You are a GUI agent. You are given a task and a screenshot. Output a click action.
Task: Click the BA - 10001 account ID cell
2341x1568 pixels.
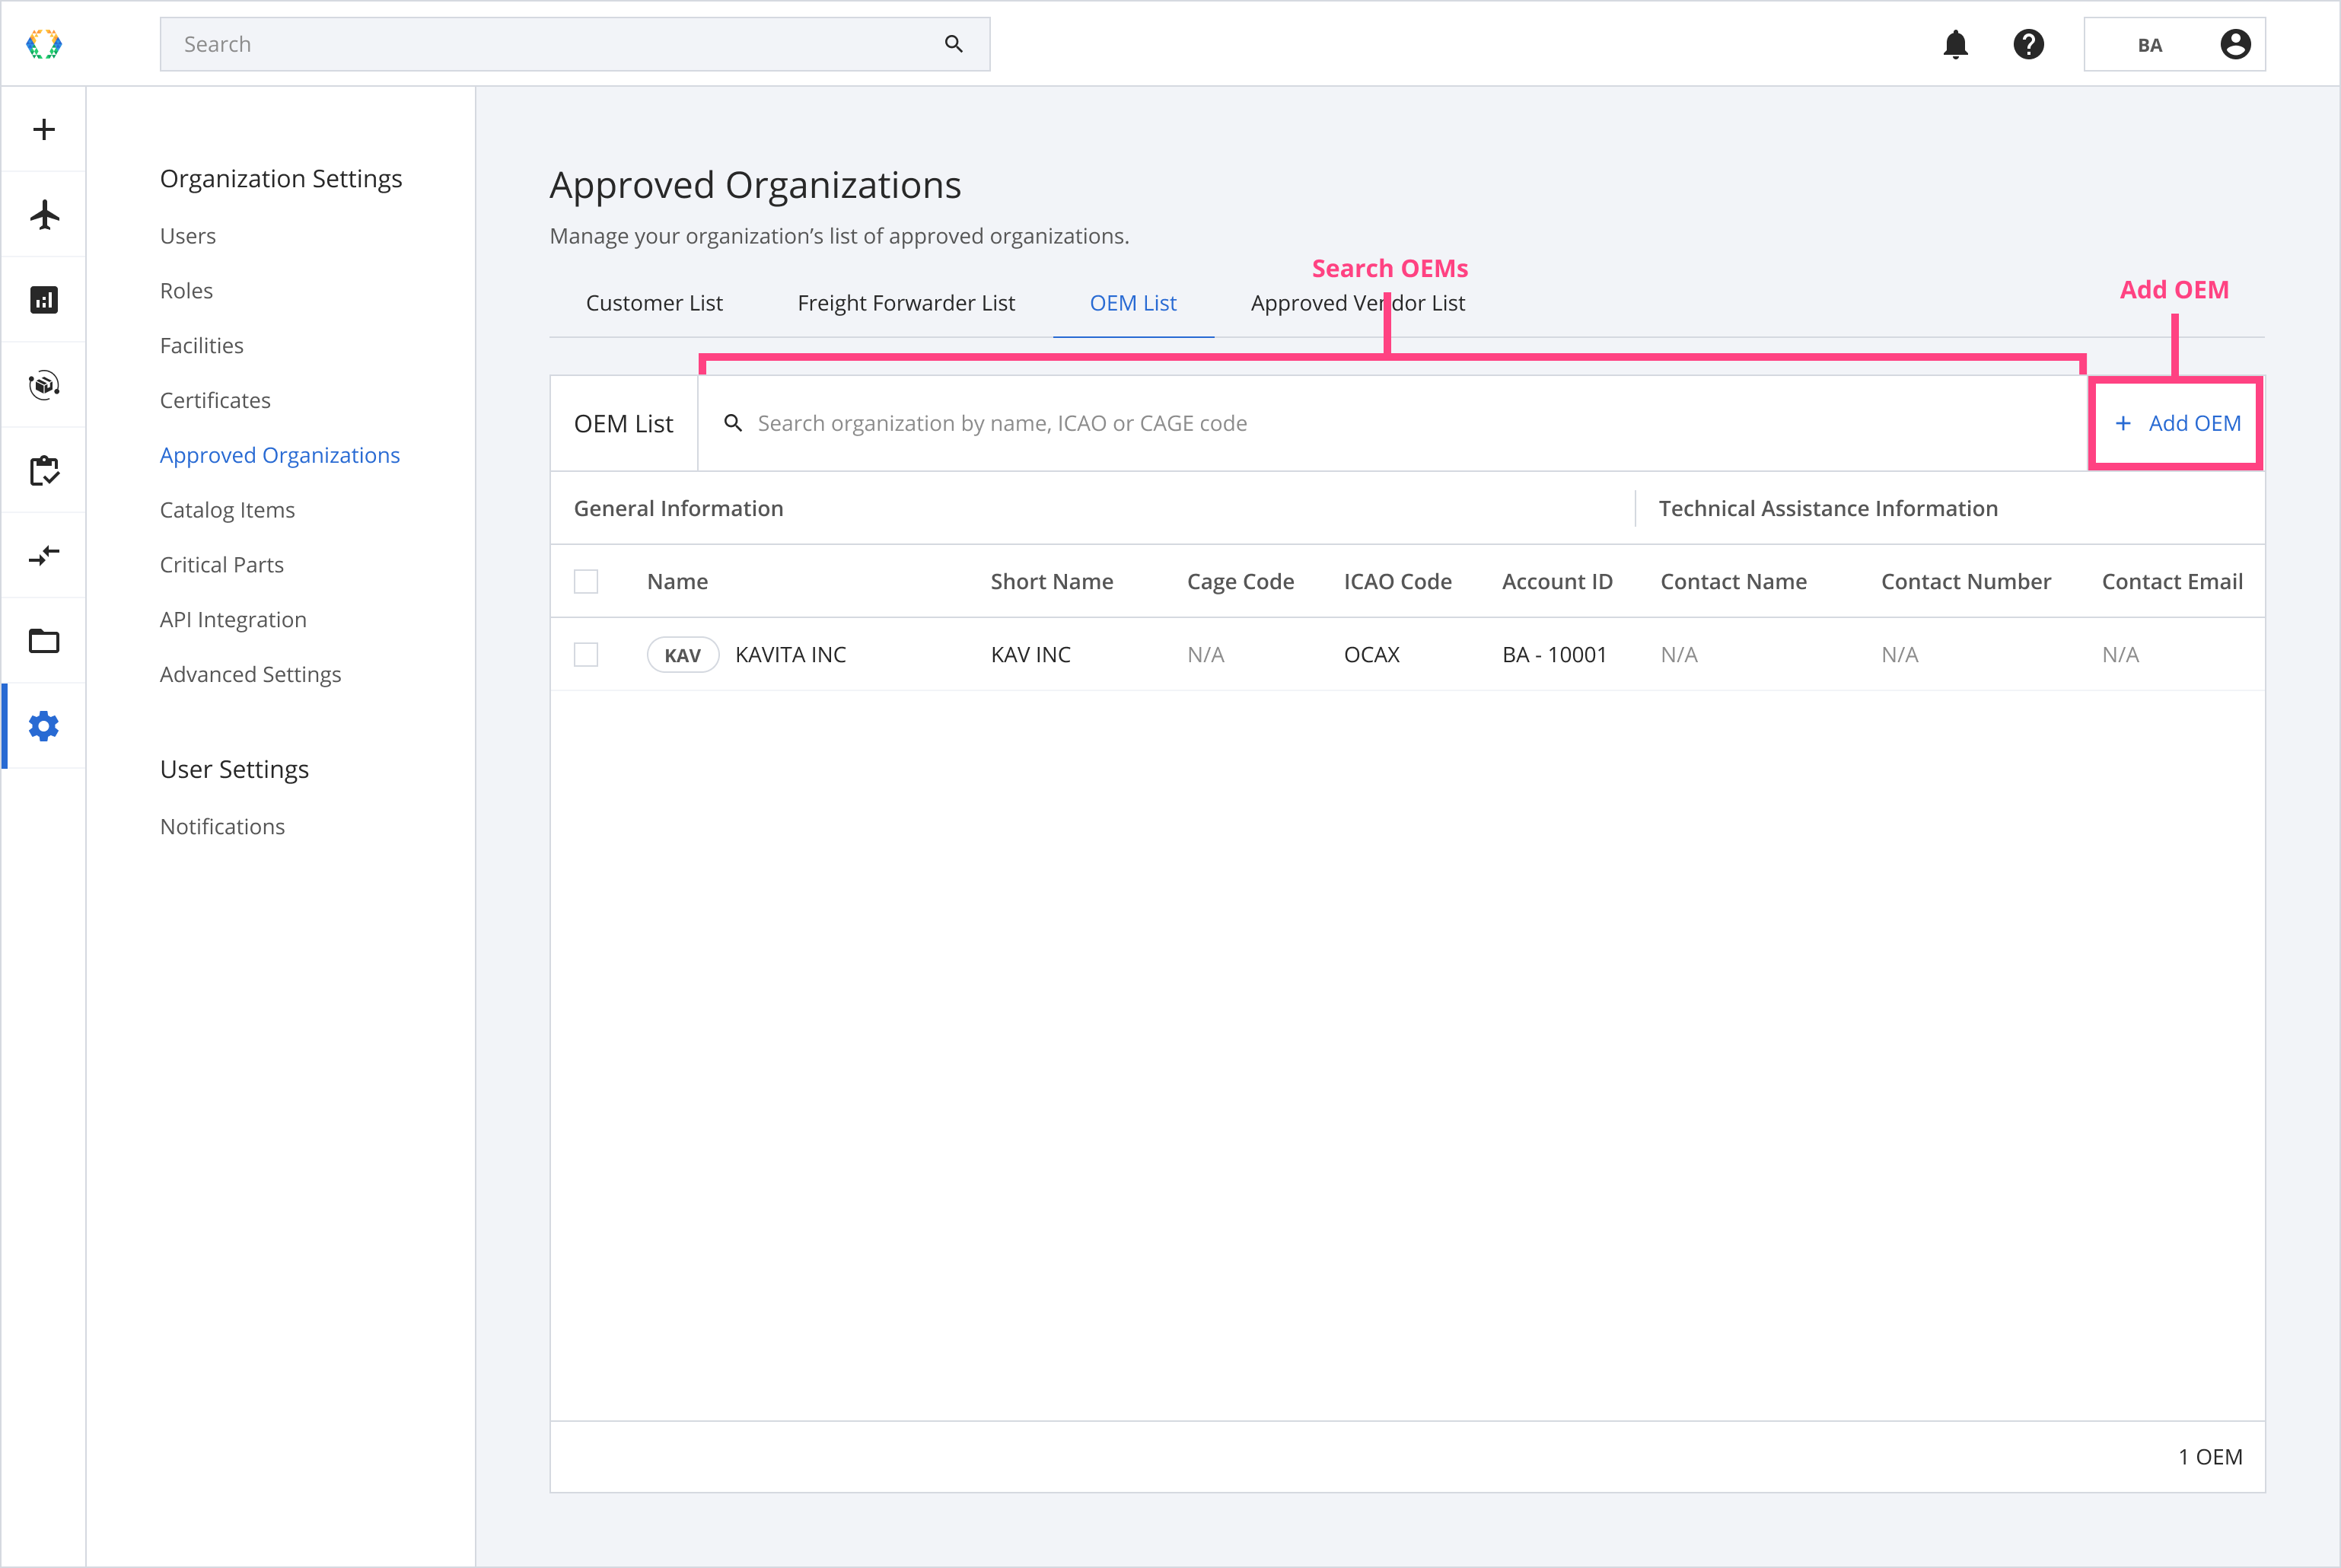1554,655
